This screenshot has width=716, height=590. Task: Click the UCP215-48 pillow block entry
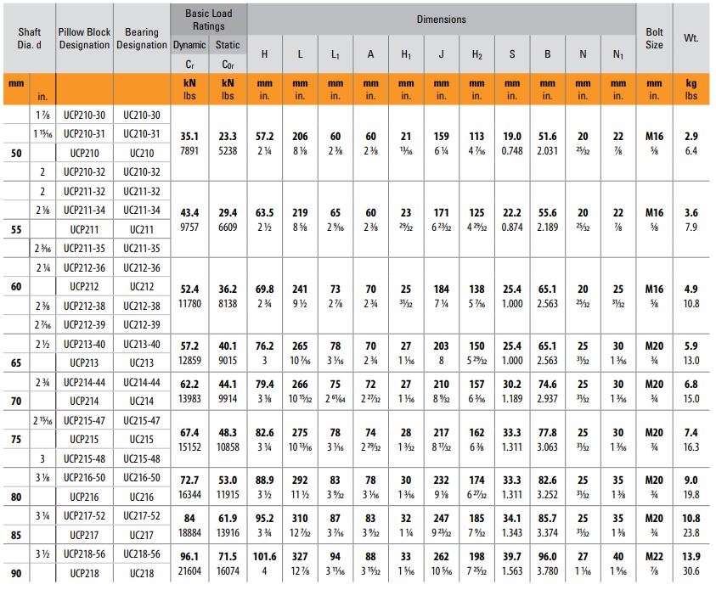(84, 459)
